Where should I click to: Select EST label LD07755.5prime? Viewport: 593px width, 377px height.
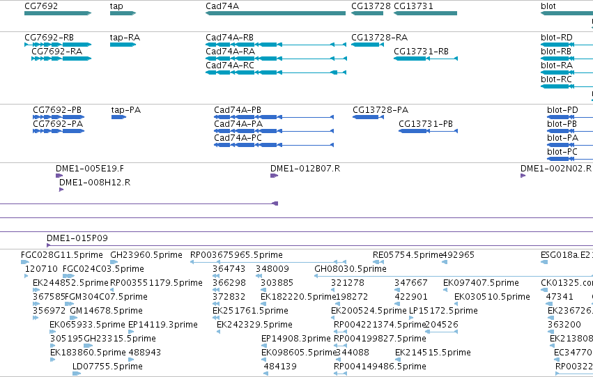[108, 367]
